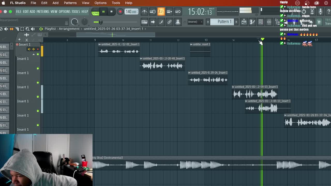Enable typing keyboard to piano
331x186 pixels.
pyautogui.click(x=144, y=22)
